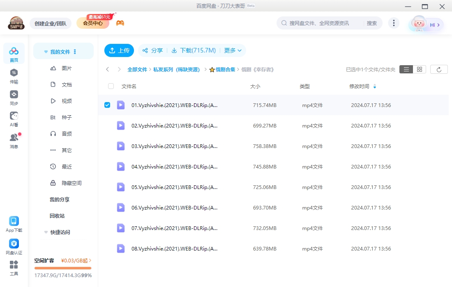Image resolution: width=452 pixels, height=287 pixels.
Task: Click the 搜索 search button
Action: pos(372,23)
